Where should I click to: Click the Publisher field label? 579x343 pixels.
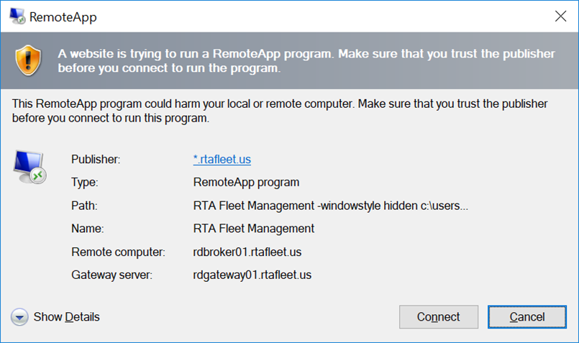pyautogui.click(x=96, y=160)
